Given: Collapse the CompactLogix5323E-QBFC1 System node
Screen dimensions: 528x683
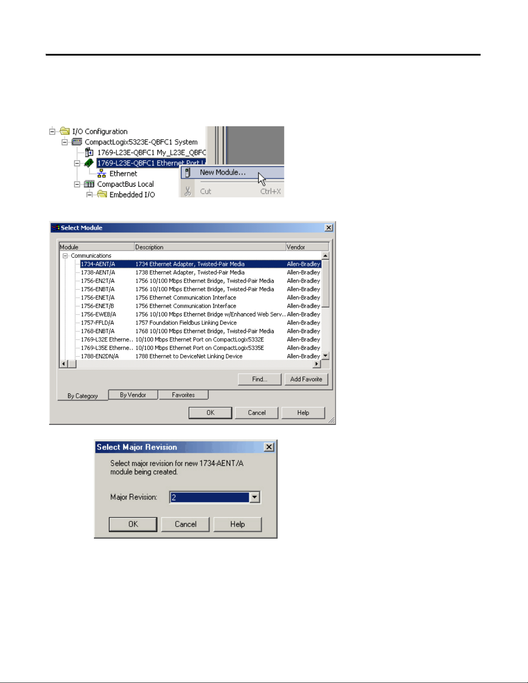Looking at the screenshot, I should (65, 142).
